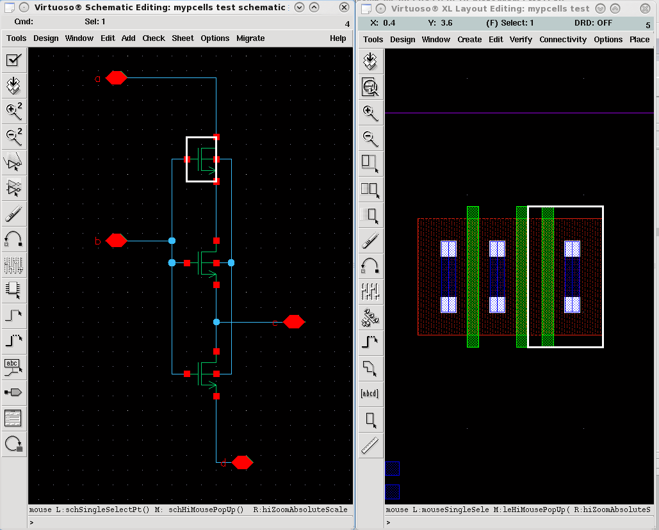This screenshot has height=530, width=659.
Task: Click the 'Sel: 1' status text in schematic
Action: pyautogui.click(x=95, y=22)
